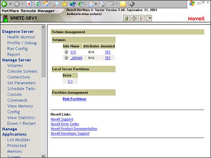Open the Novell Error Codes link
Image resolution: width=211 pixels, height=158 pixels.
pos(65,124)
